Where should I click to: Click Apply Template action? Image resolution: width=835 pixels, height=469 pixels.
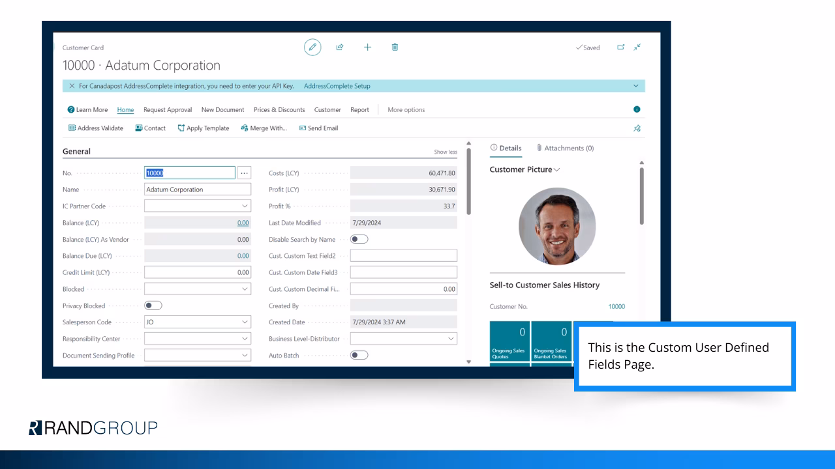[x=204, y=128]
